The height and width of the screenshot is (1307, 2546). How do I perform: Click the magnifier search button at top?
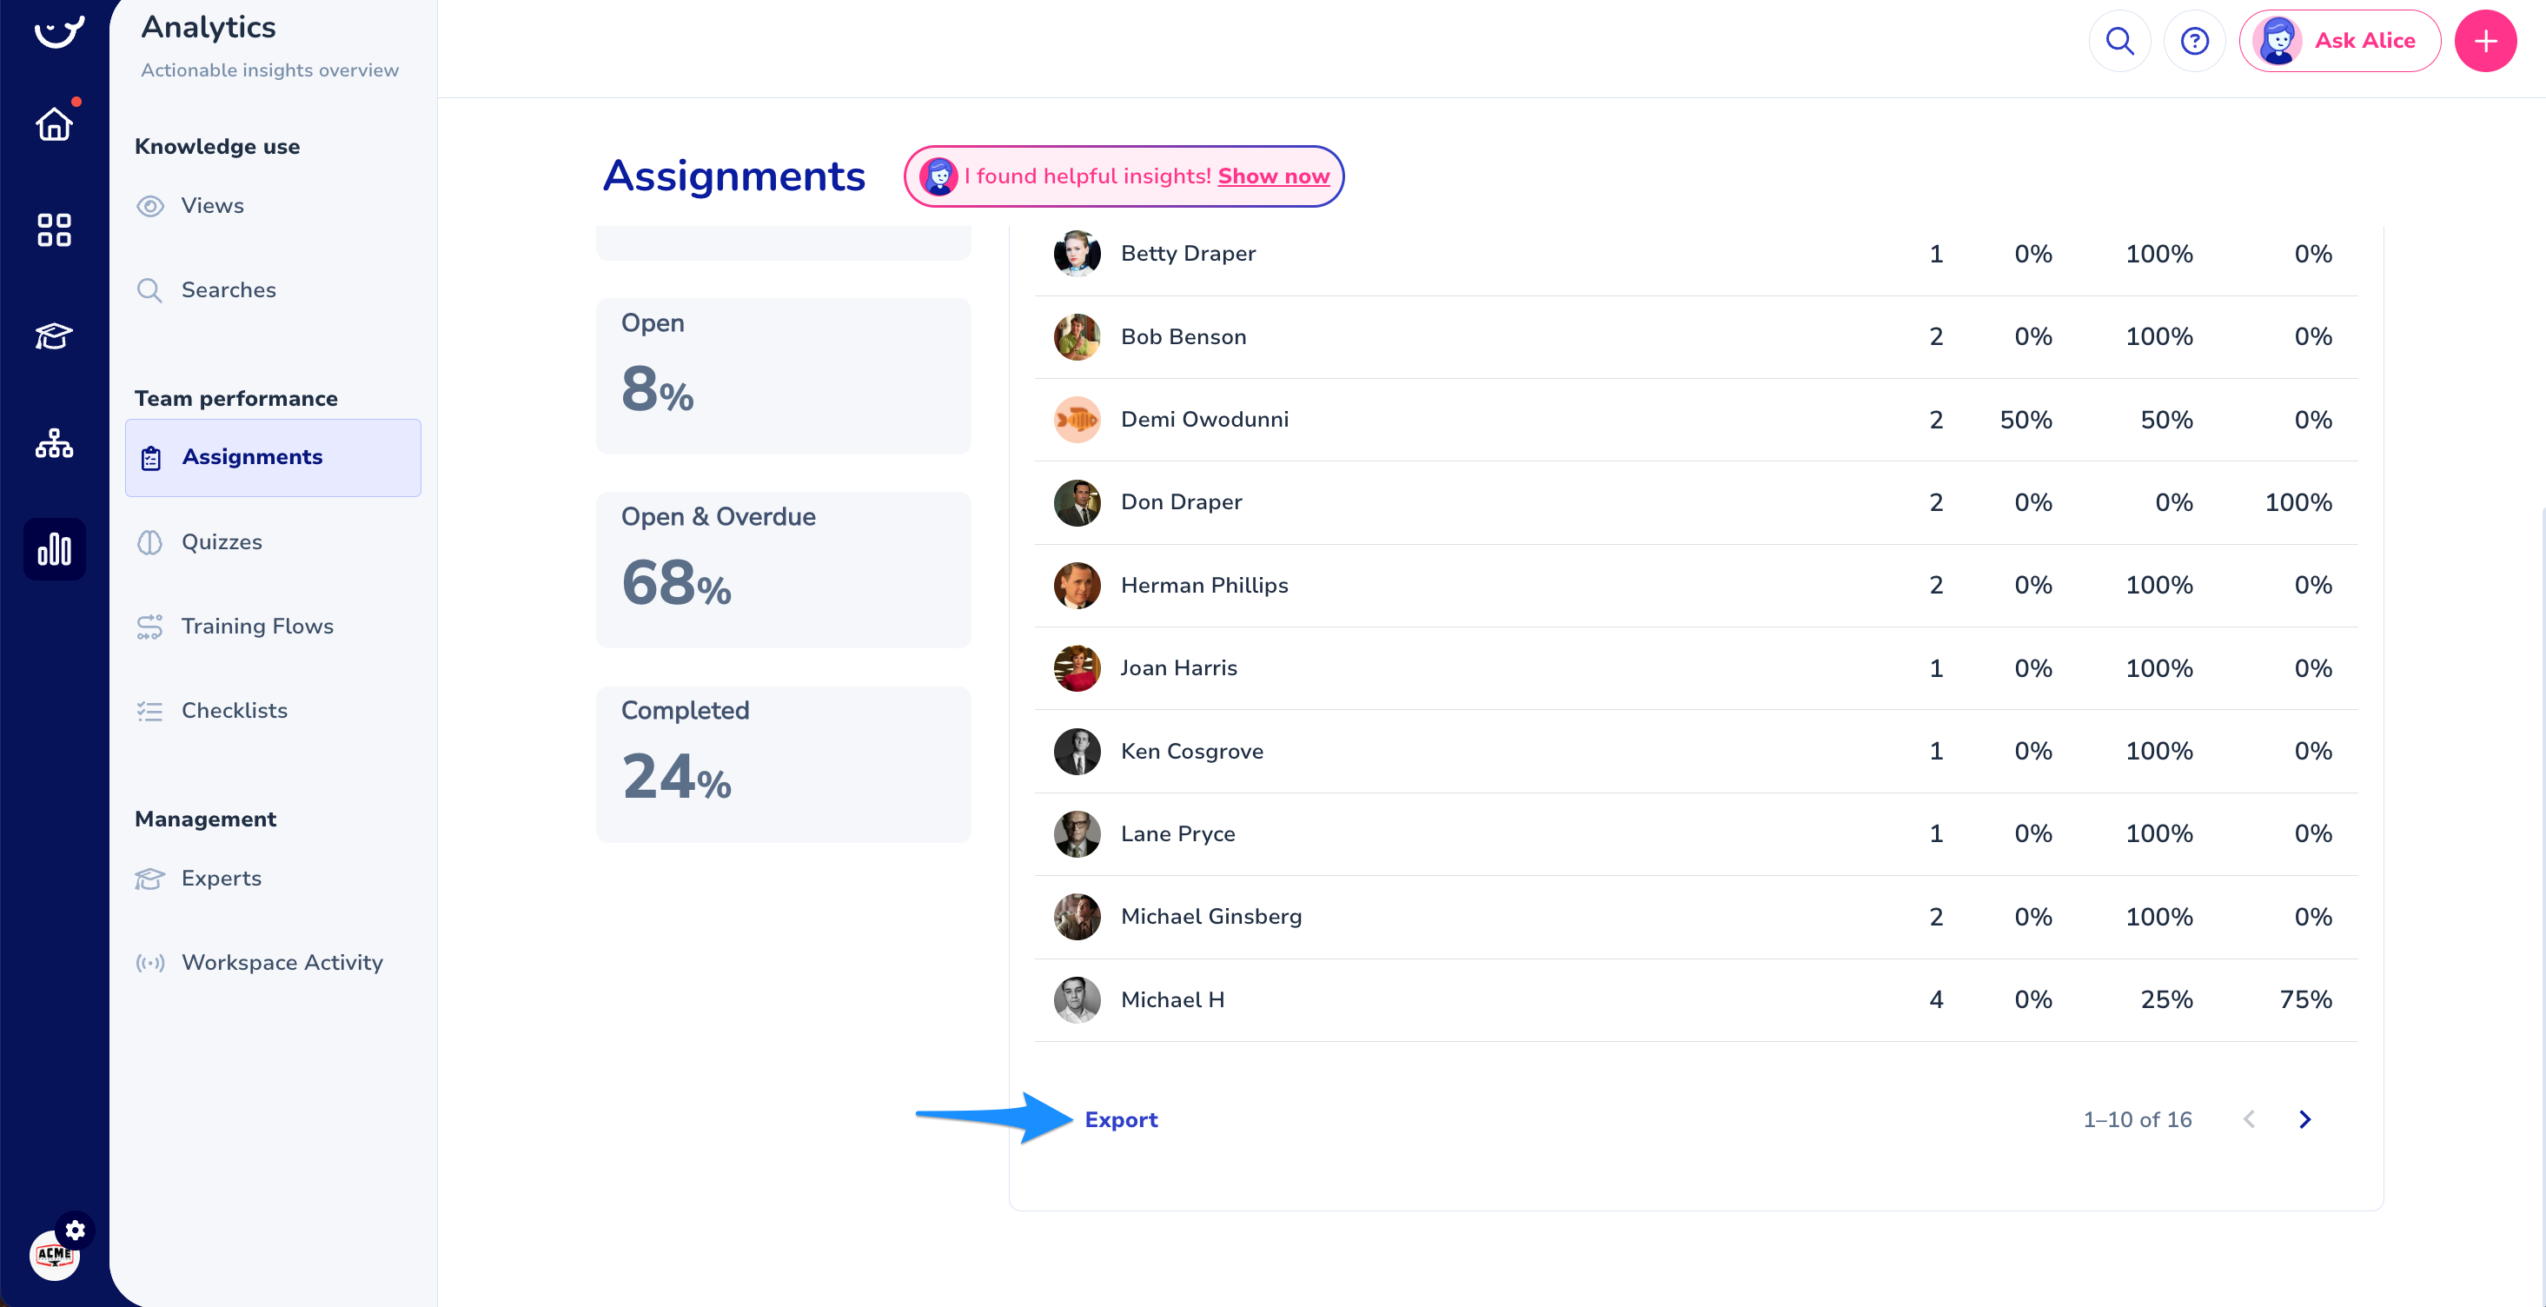(x=2119, y=42)
